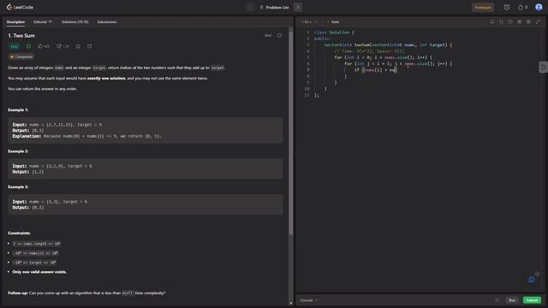548x308 pixels.
Task: Open the notes side panel icon
Action: pyautogui.click(x=543, y=67)
